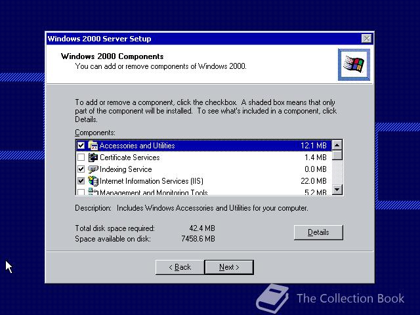This screenshot has height=315, width=420.
Task: Click the 0.0 MB size value
Action: [315, 169]
